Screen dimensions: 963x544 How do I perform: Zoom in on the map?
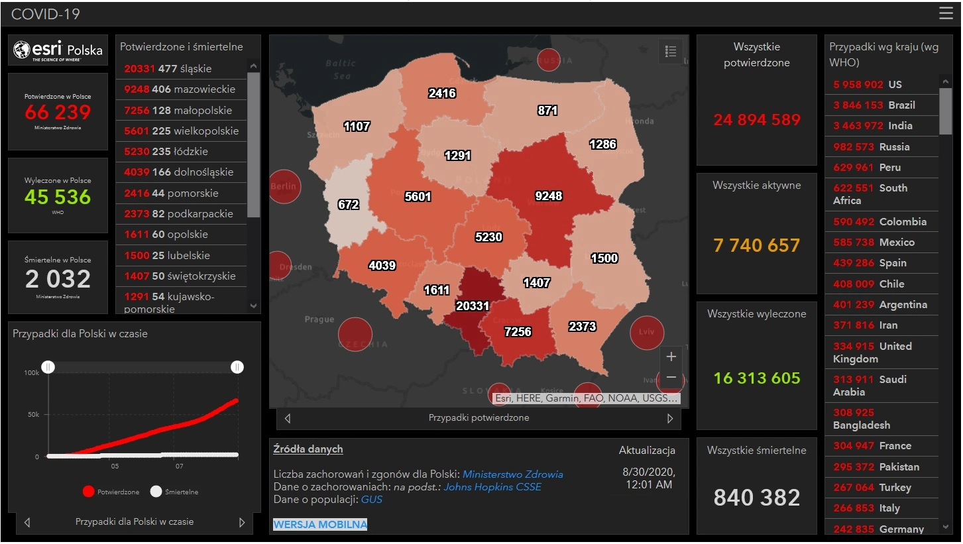(671, 356)
